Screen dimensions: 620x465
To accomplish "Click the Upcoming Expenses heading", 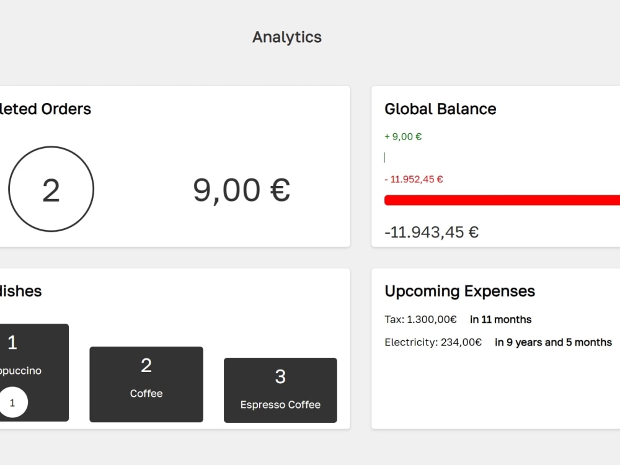I will coord(459,291).
